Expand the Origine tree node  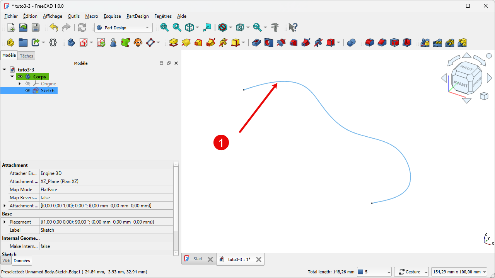20,84
